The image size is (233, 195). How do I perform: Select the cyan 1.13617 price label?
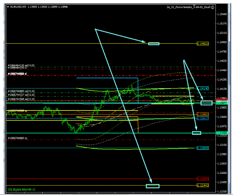tap(203, 118)
